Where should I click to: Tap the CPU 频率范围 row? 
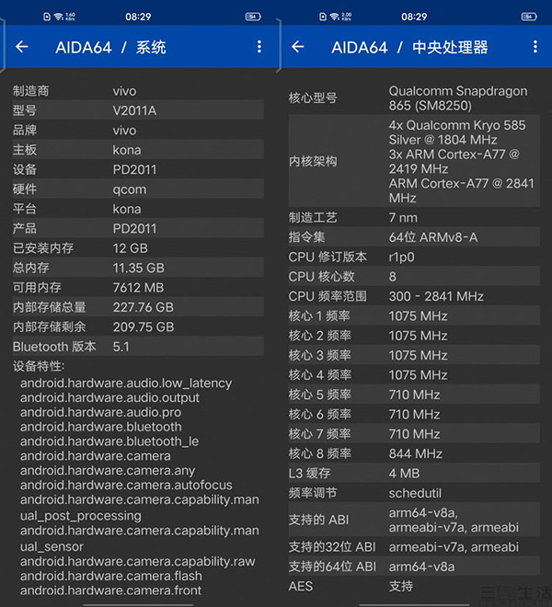pyautogui.click(x=414, y=296)
